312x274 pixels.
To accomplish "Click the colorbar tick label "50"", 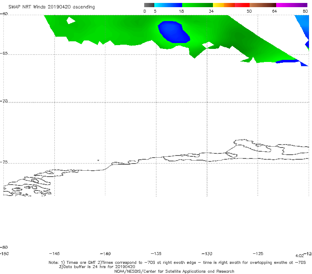I will click(249, 11).
